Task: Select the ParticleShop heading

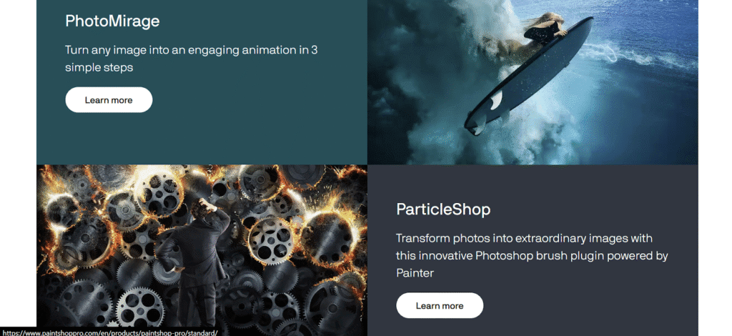Action: click(x=443, y=209)
